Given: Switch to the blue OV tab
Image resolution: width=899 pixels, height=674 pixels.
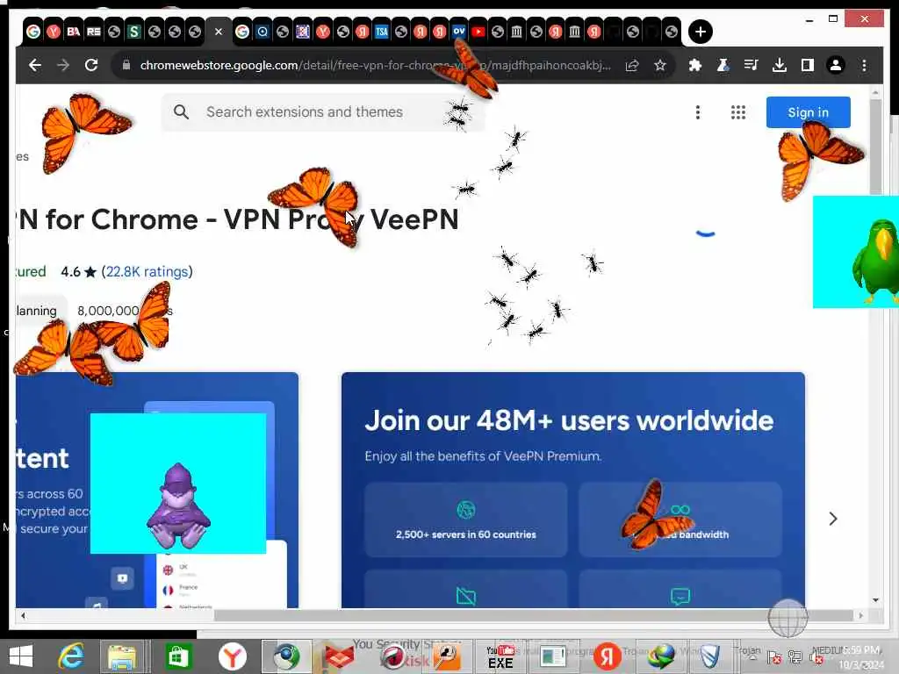Looking at the screenshot, I should point(458,32).
